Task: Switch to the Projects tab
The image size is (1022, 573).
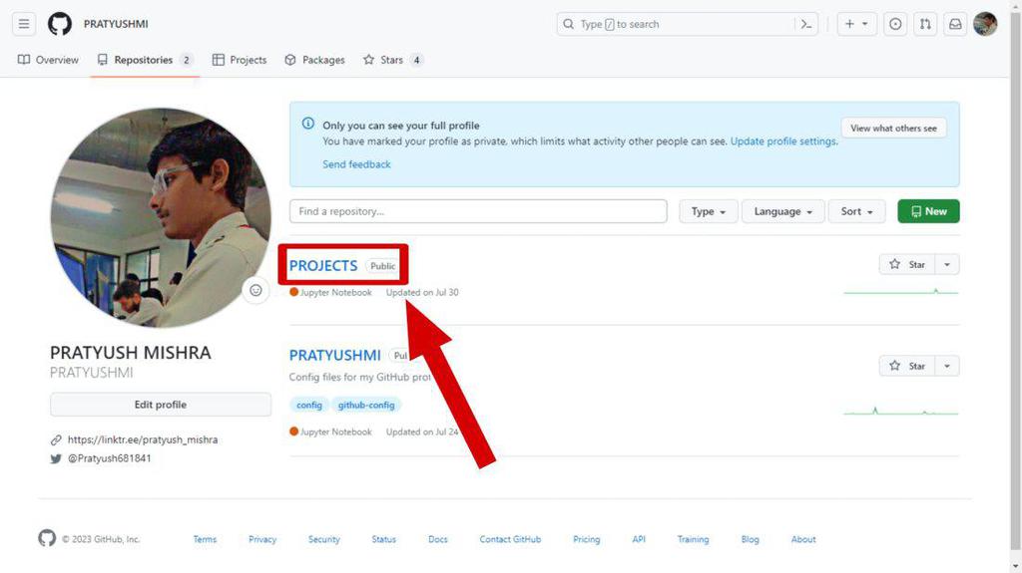Action: click(x=240, y=60)
